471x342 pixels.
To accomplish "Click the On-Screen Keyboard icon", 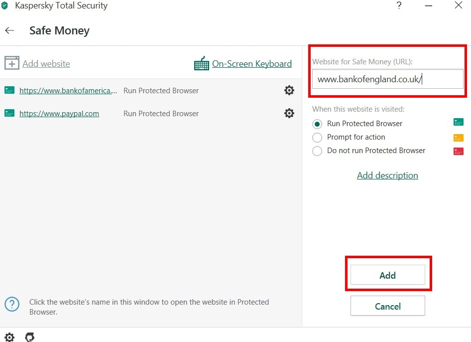I will click(202, 63).
